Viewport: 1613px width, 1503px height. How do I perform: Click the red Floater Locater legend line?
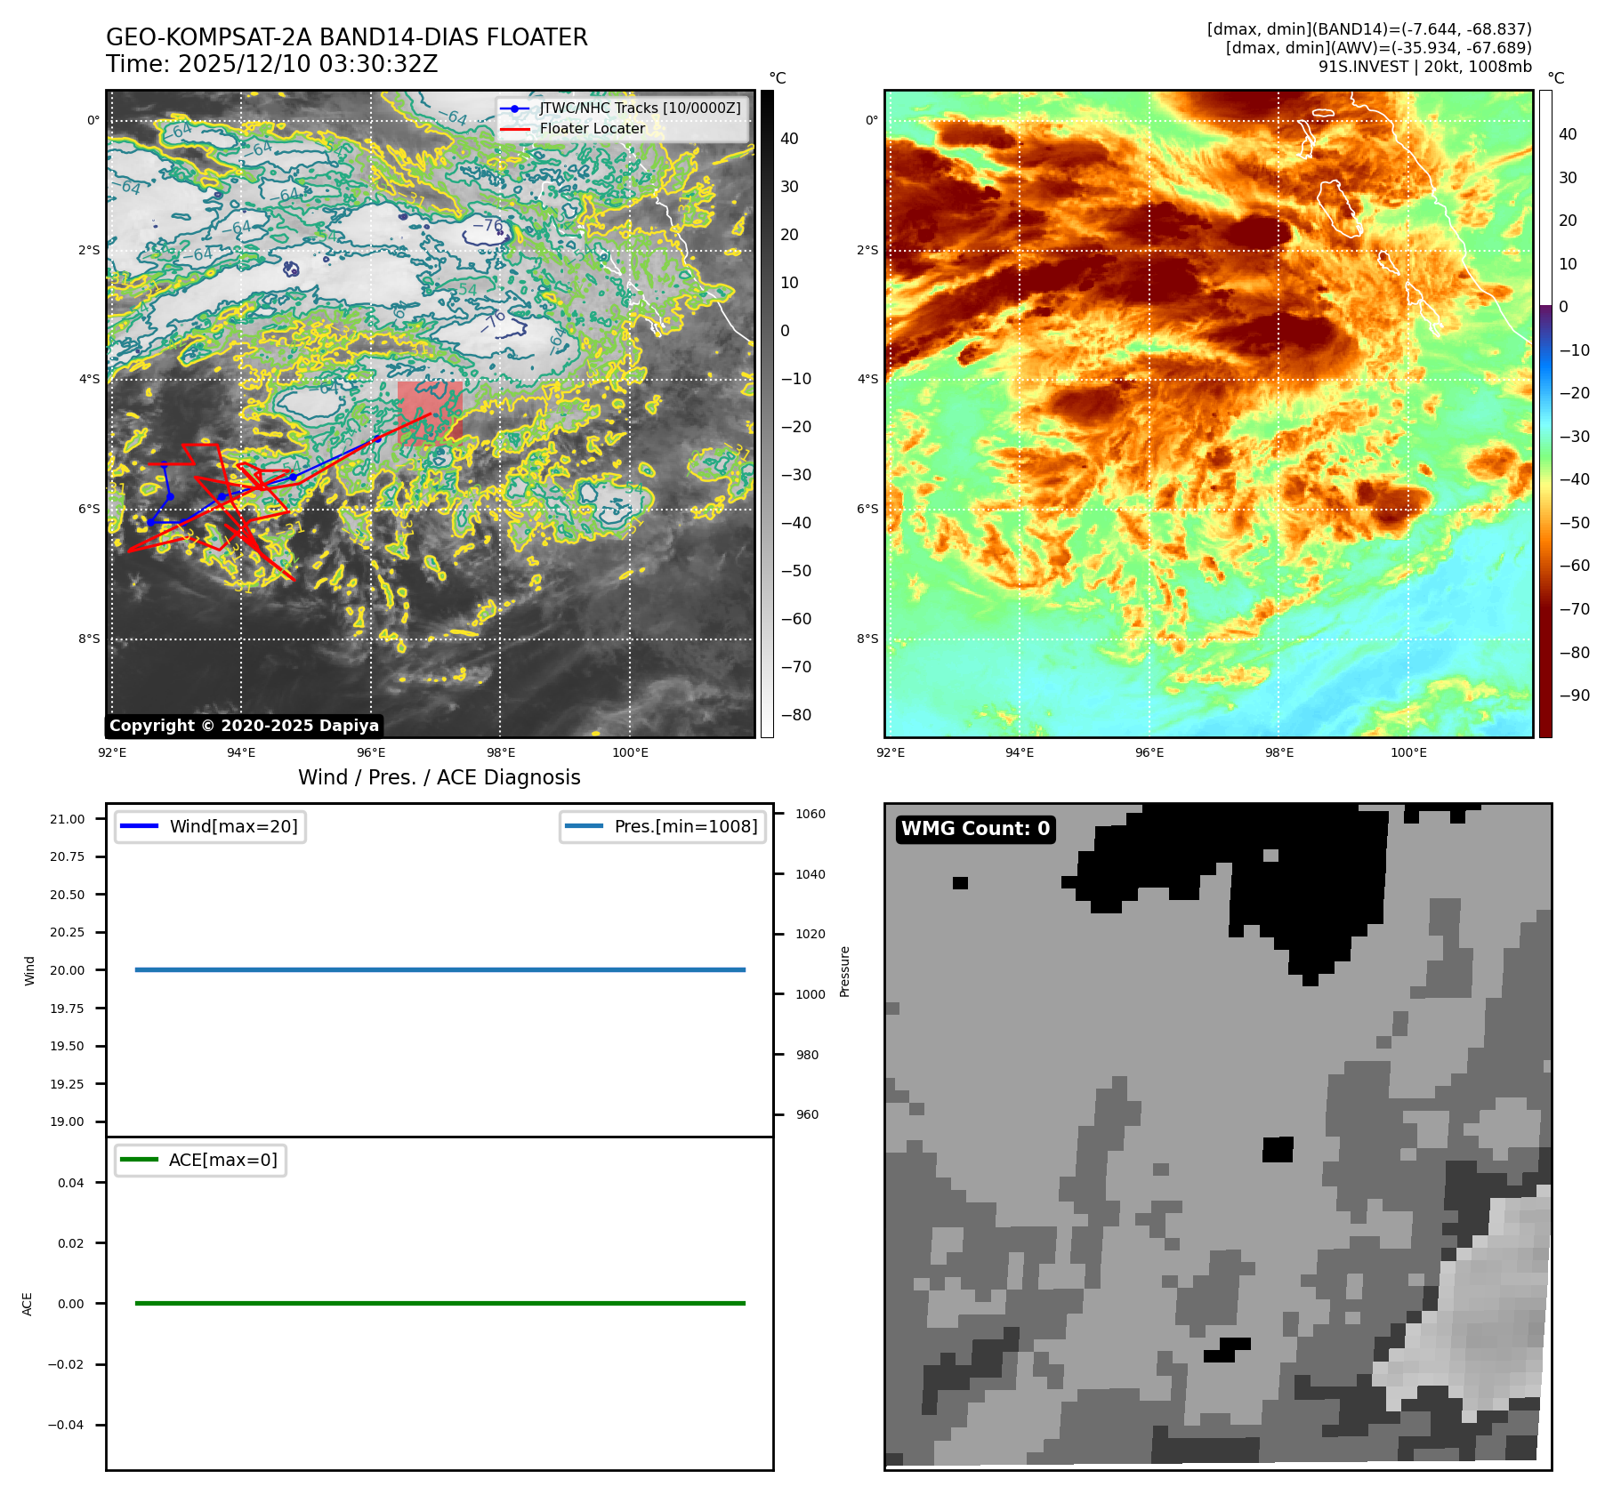(x=514, y=129)
